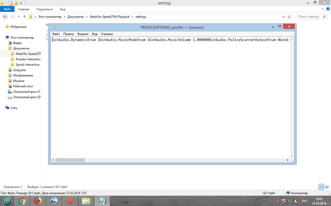The width and height of the screenshot is (331, 206).
Task: Click volume icon in system tray
Action: [296, 201]
